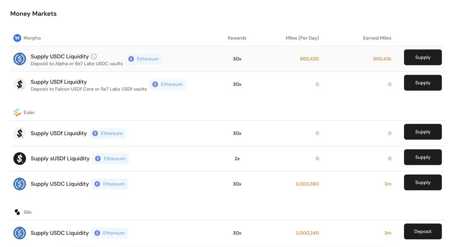
Task: Click the Earned Miles column header
Action: click(x=377, y=38)
